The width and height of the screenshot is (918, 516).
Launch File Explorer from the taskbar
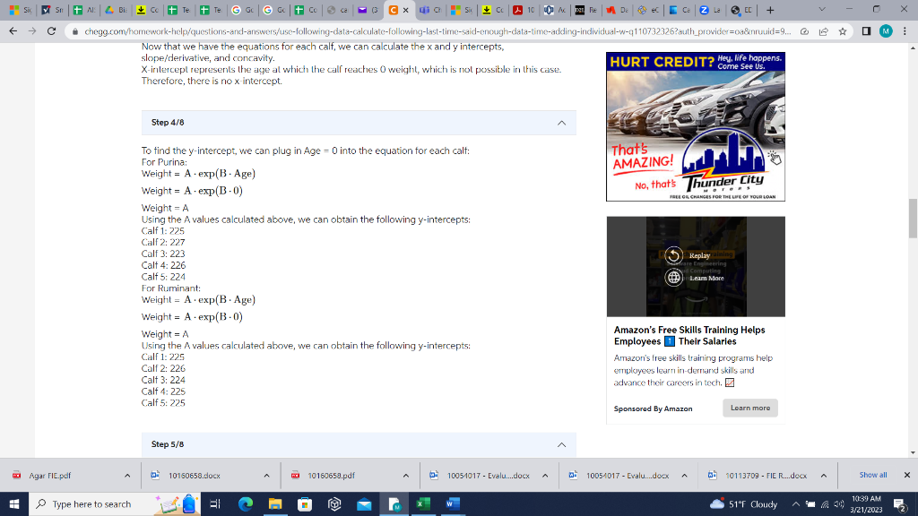tap(273, 503)
